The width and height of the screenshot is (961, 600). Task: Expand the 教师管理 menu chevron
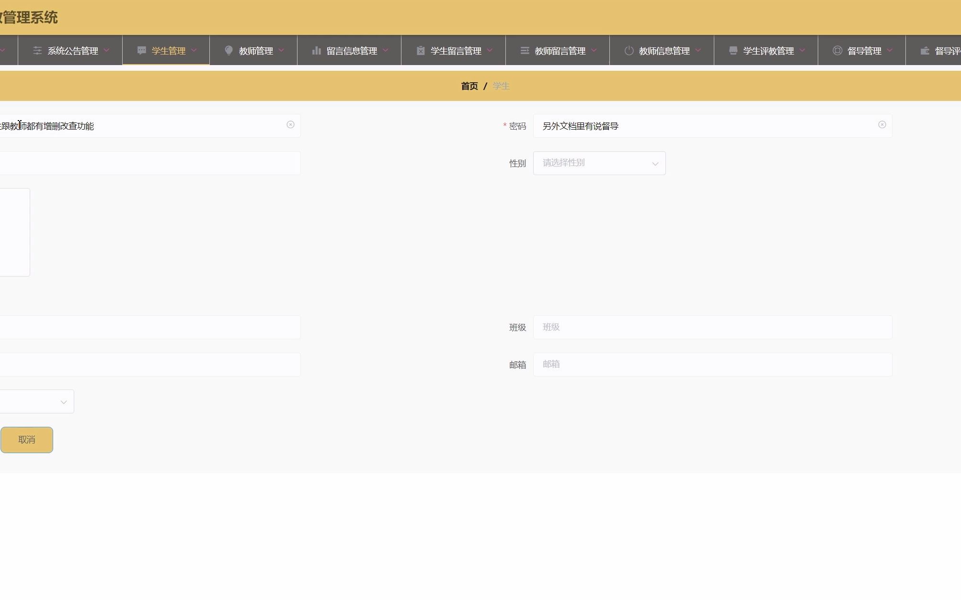[281, 50]
